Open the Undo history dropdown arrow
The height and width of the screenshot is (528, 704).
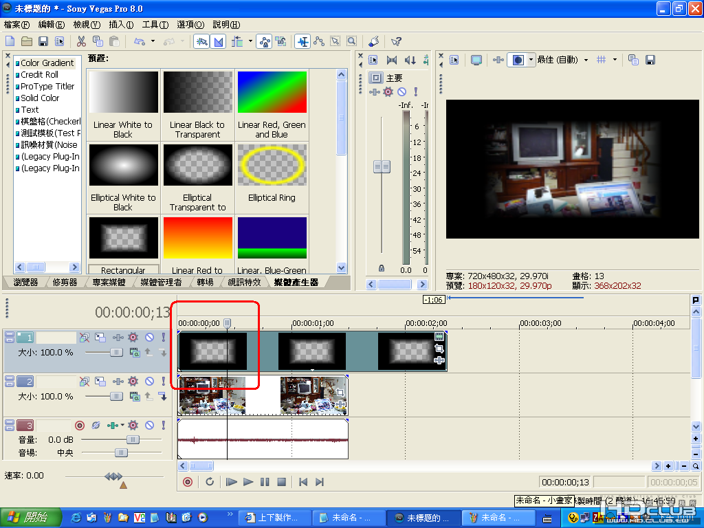[153, 41]
